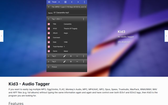Collapse the Tag 1: ID3v1.1 section
This screenshot has width=168, height=105.
[x=49, y=19]
